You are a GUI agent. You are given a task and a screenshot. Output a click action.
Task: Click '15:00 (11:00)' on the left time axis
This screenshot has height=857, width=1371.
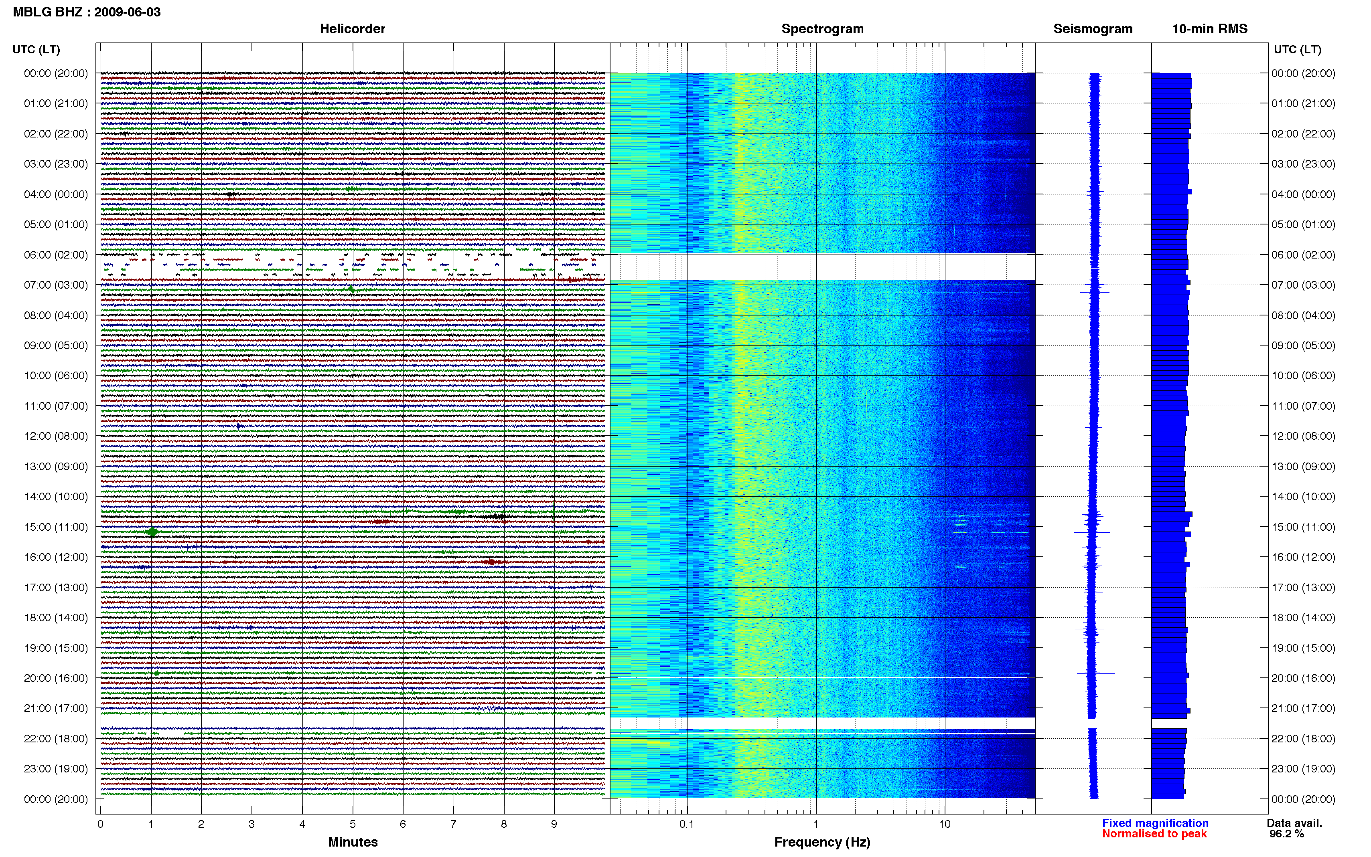[56, 527]
